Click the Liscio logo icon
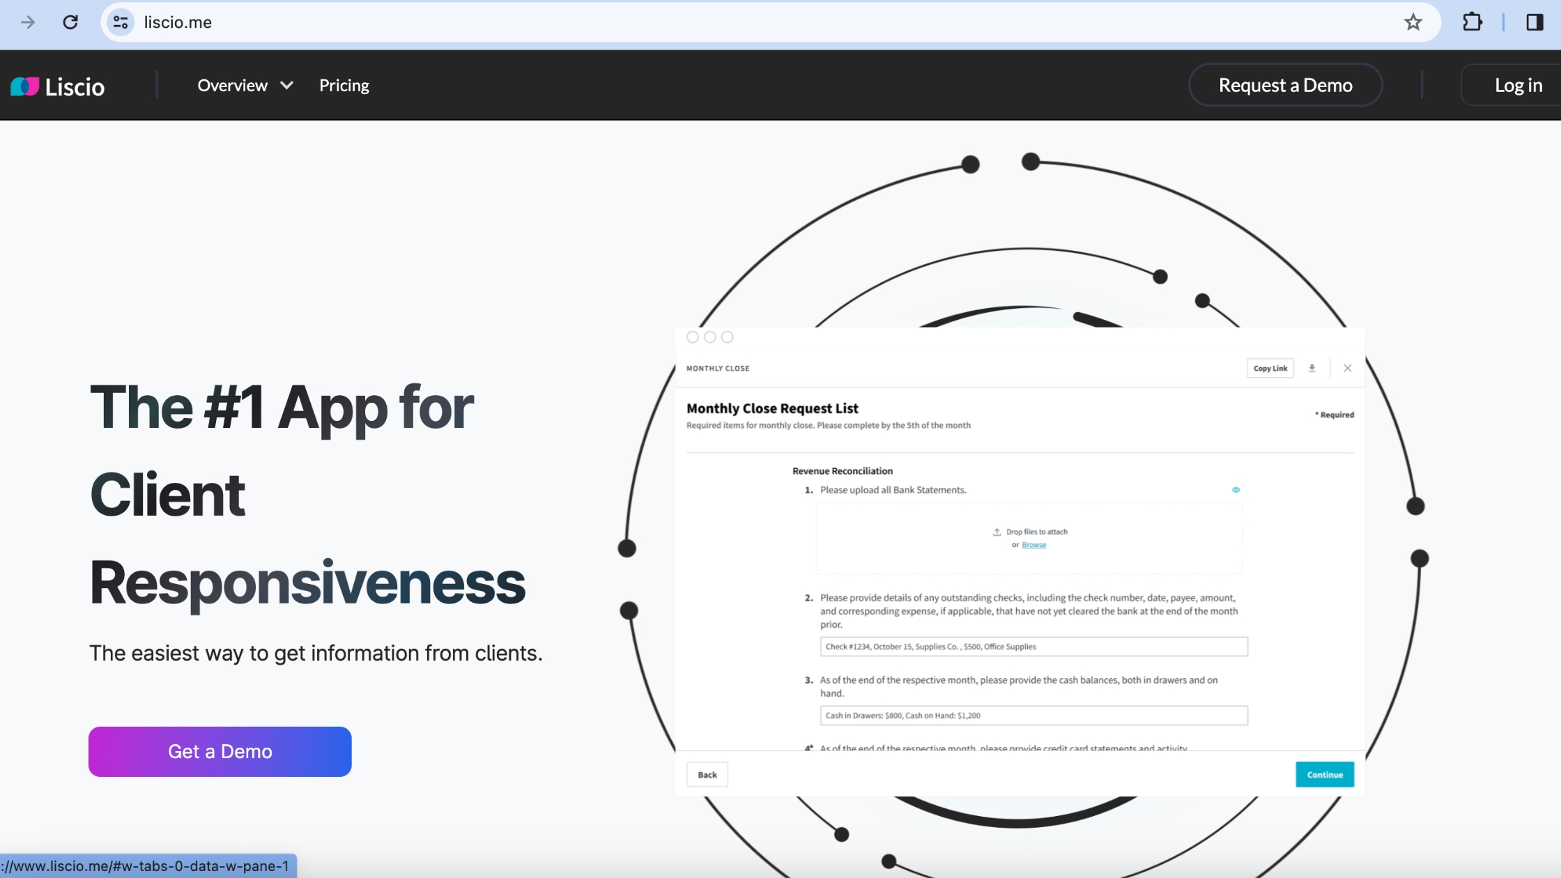 click(x=25, y=86)
